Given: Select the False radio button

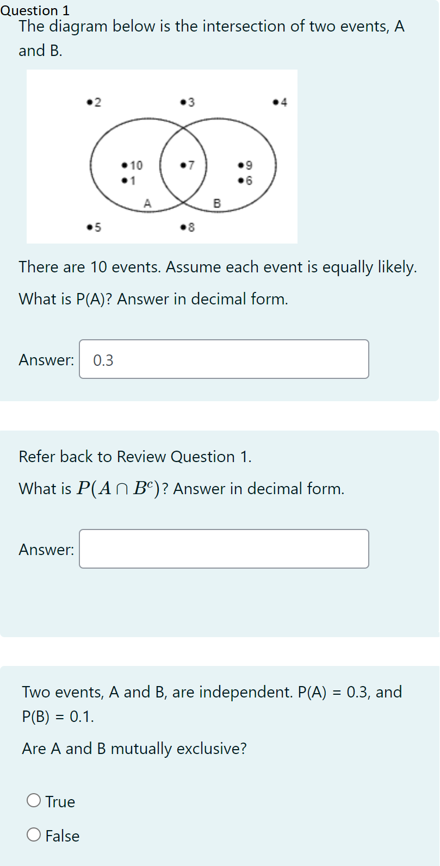Looking at the screenshot, I should 34,836.
